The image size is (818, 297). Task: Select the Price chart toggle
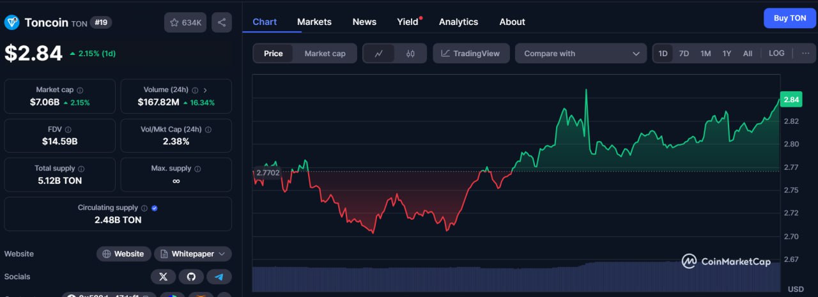point(274,54)
